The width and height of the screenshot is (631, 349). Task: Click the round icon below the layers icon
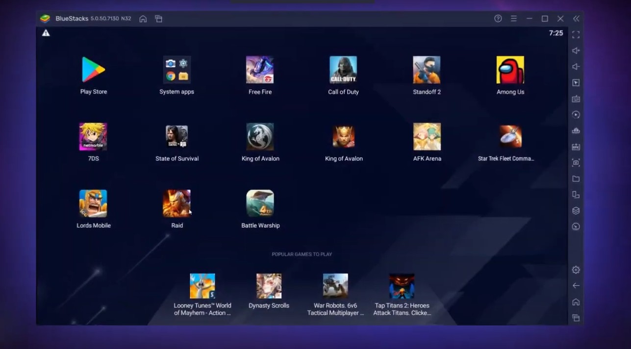pyautogui.click(x=576, y=226)
